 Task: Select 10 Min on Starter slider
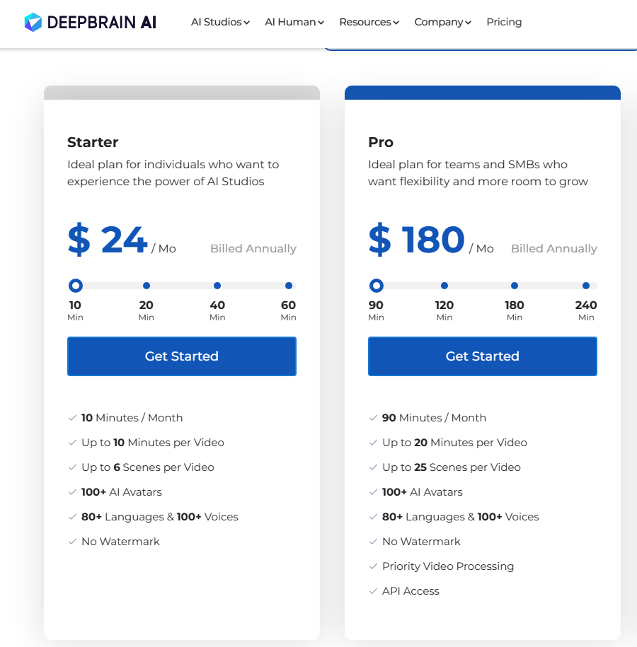click(76, 286)
